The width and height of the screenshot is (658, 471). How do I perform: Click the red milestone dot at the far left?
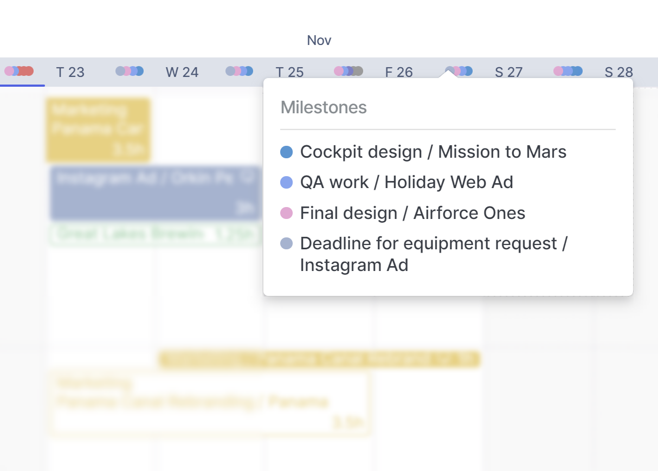pyautogui.click(x=23, y=71)
